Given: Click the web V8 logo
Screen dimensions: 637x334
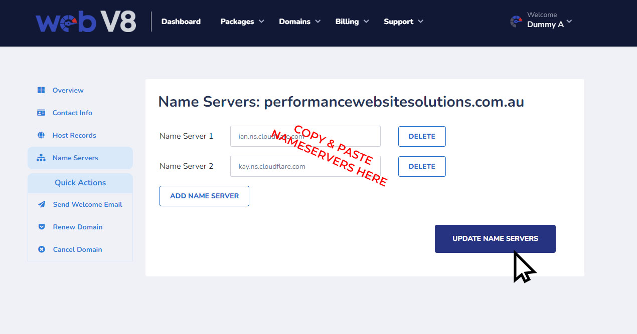Looking at the screenshot, I should coord(86,22).
